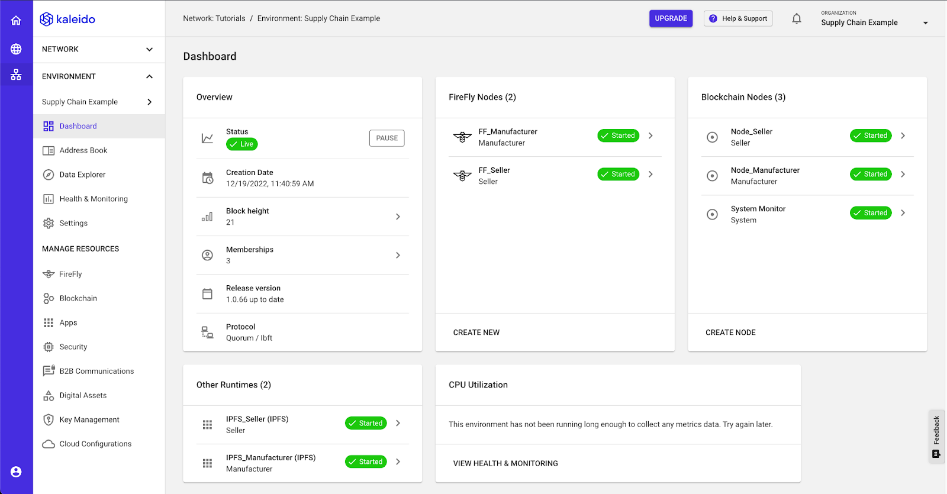
Task: Click the Node_Manufacturer blockchain node icon
Action: click(x=713, y=176)
